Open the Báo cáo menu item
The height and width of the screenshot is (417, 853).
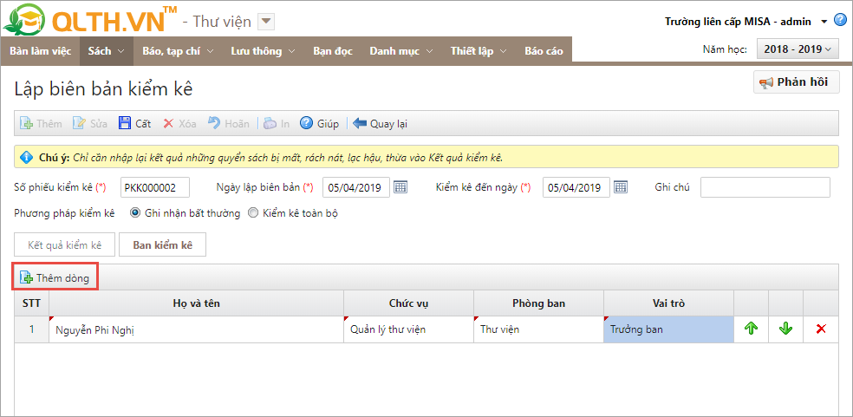click(x=544, y=51)
